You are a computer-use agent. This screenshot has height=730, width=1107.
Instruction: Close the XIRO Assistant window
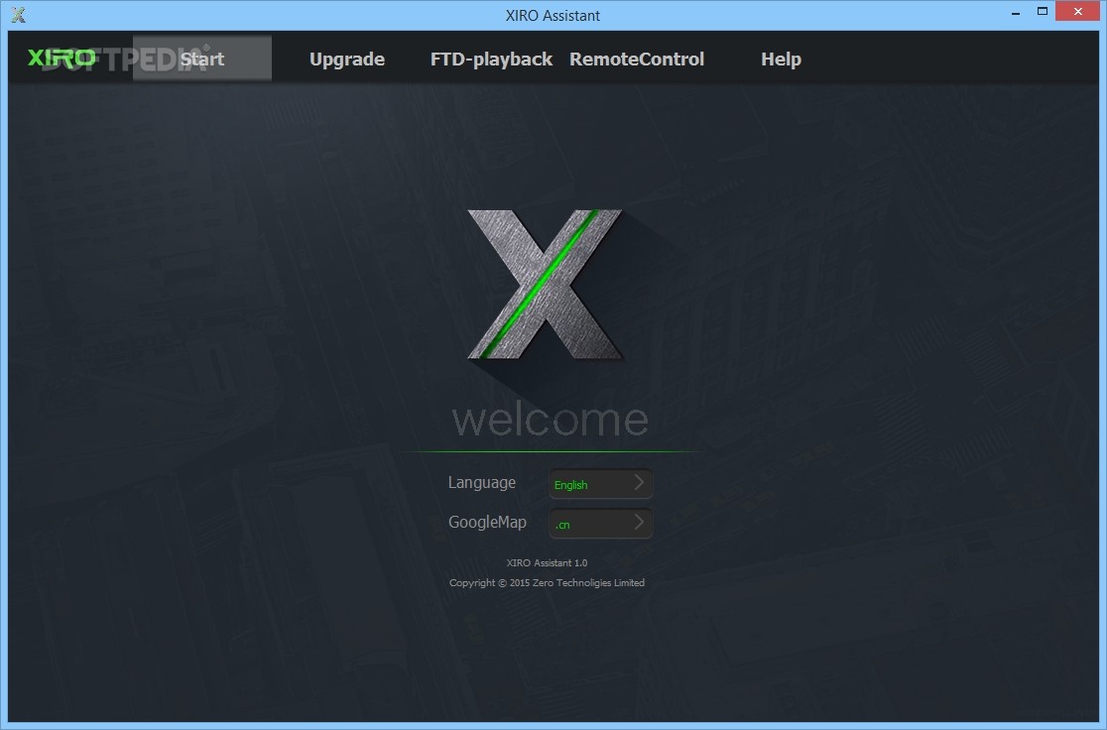coord(1077,11)
